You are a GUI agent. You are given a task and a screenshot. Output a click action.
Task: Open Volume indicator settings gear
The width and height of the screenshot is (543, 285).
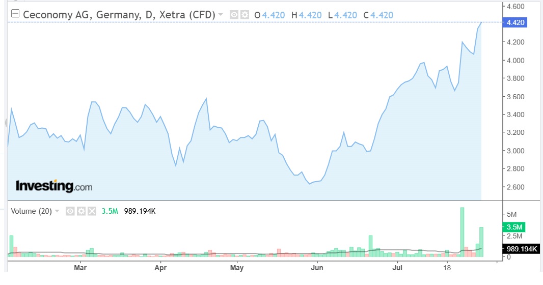(x=81, y=211)
